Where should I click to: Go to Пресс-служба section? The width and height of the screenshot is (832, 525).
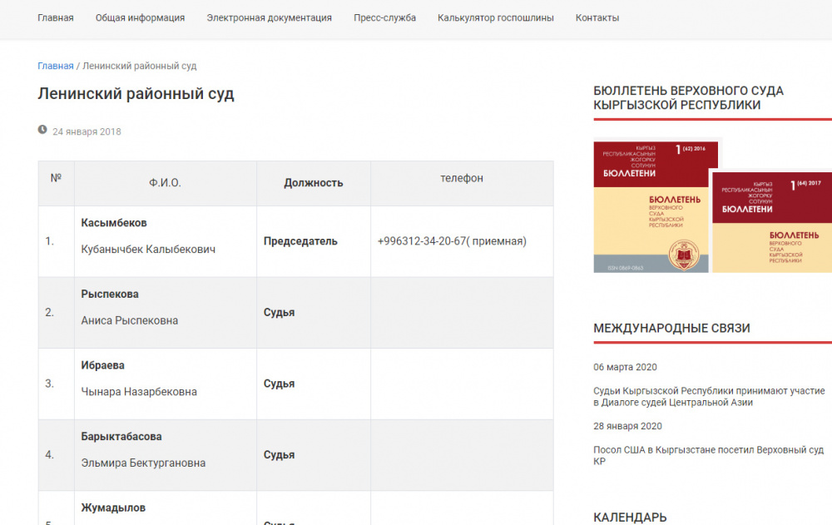(384, 17)
